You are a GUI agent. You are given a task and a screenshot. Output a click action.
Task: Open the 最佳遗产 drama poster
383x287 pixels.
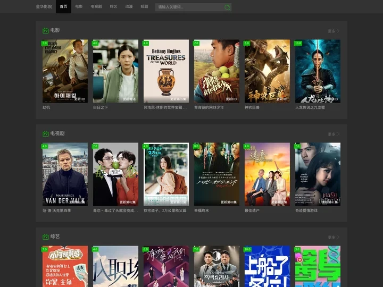click(268, 174)
